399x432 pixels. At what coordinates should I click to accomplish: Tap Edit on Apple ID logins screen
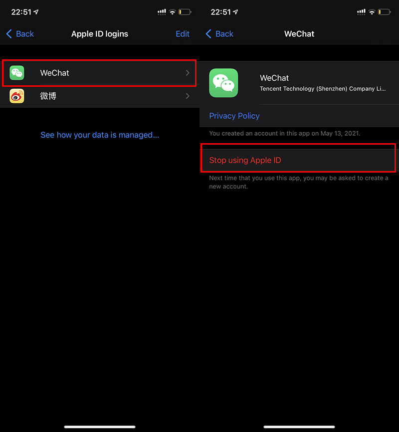click(x=183, y=34)
